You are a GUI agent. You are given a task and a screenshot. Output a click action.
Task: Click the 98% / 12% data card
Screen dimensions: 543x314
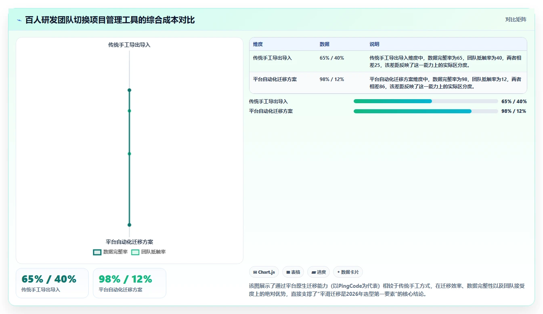tap(130, 283)
